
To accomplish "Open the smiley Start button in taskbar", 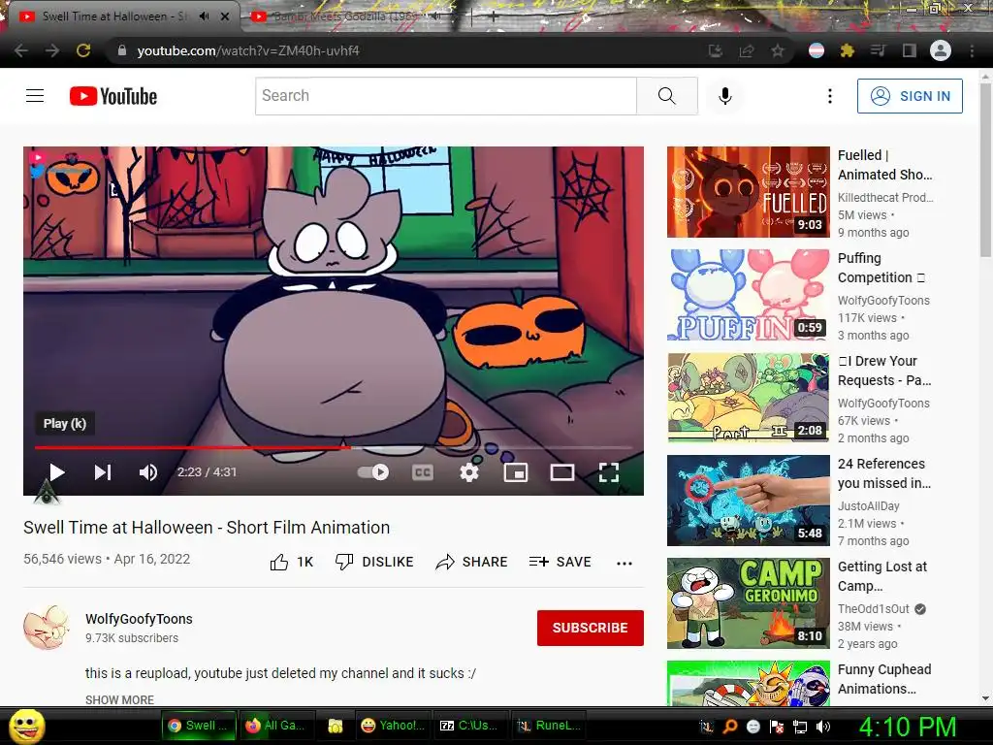I will click(x=27, y=726).
